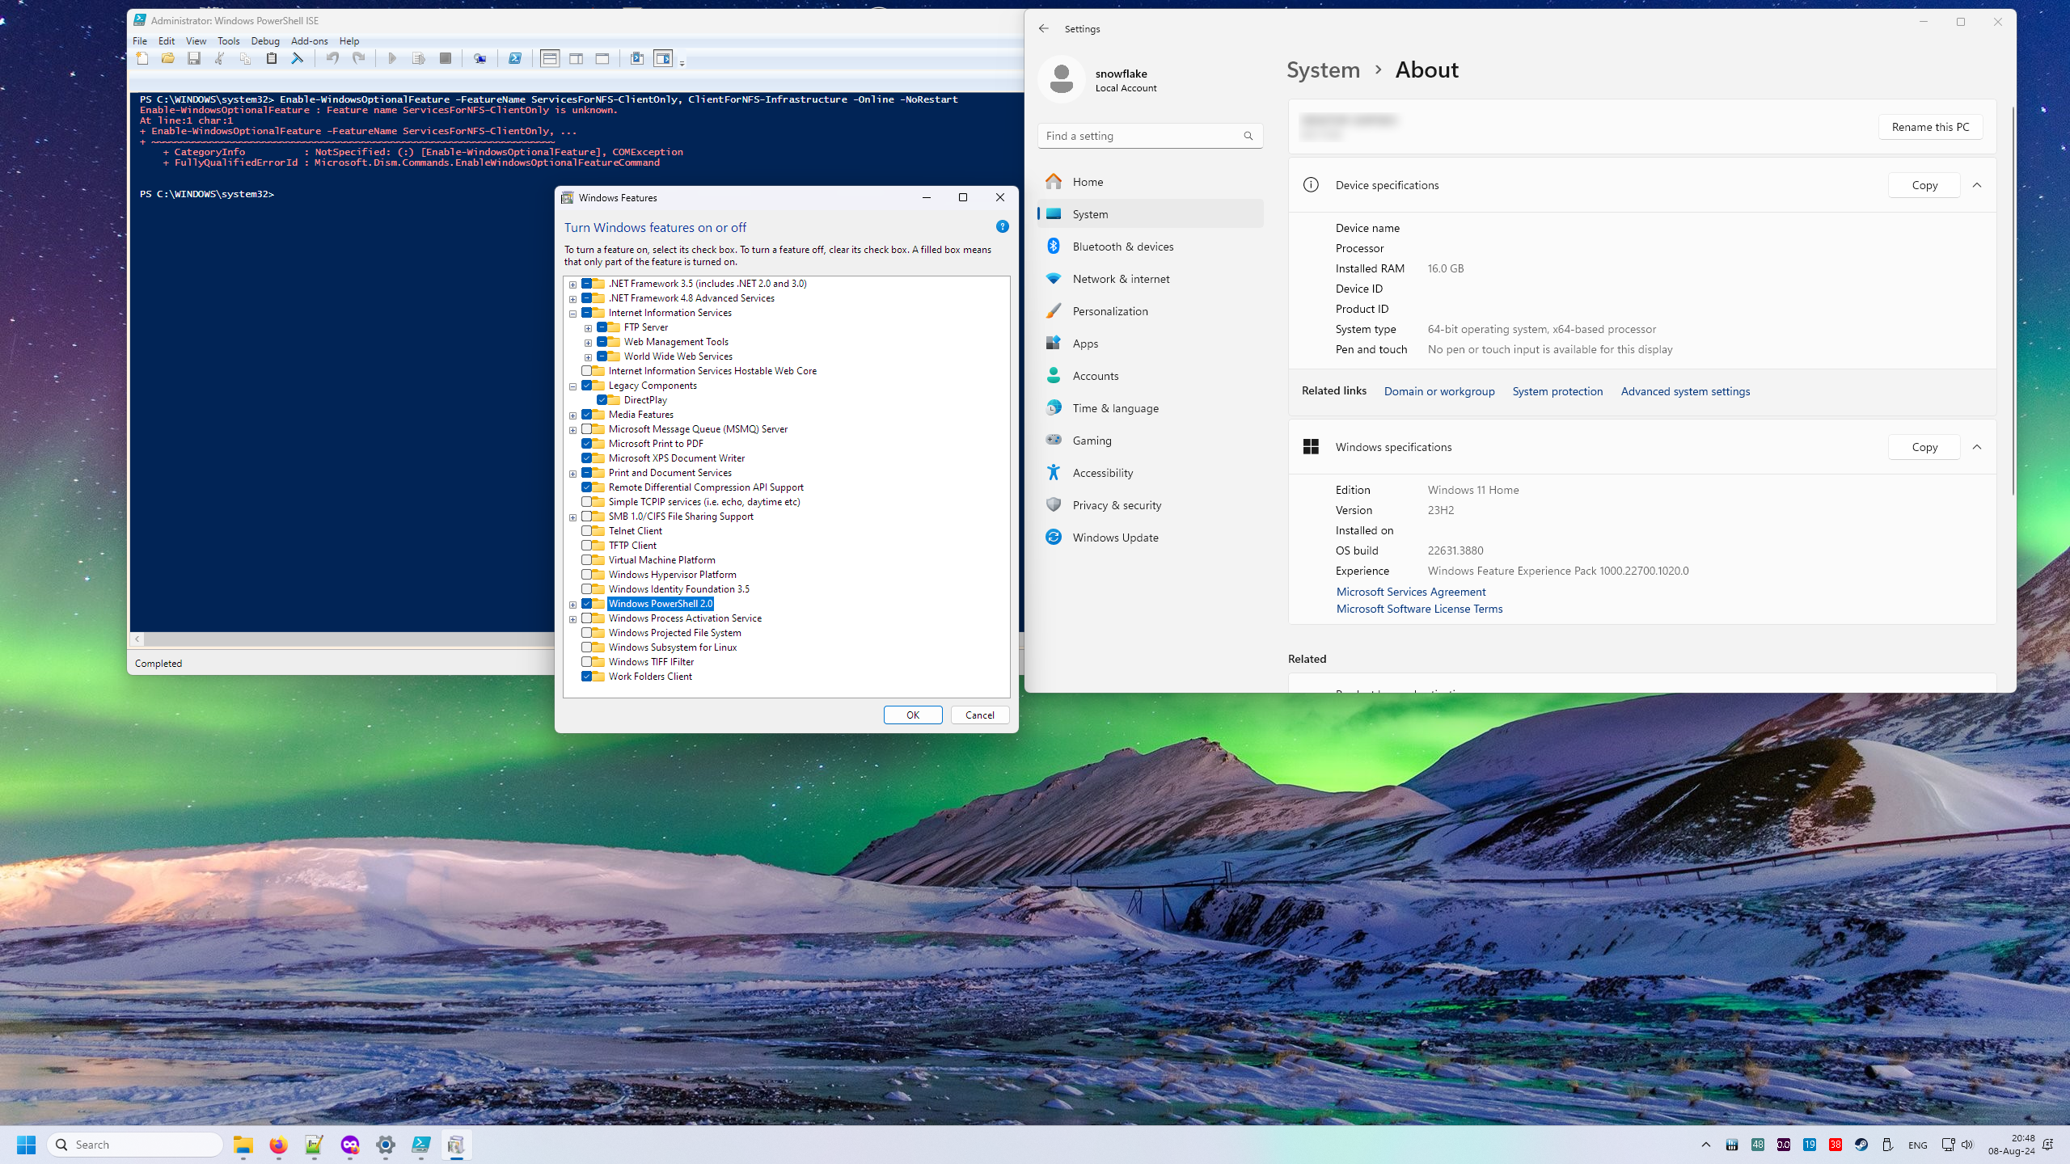Click the Redo arrow in ISE toolbar
2070x1164 pixels.
coord(359,58)
